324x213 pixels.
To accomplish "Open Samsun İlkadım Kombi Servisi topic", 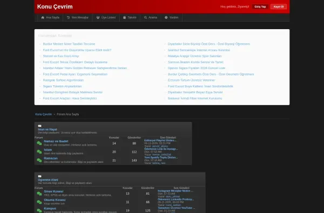I will click(x=195, y=62).
